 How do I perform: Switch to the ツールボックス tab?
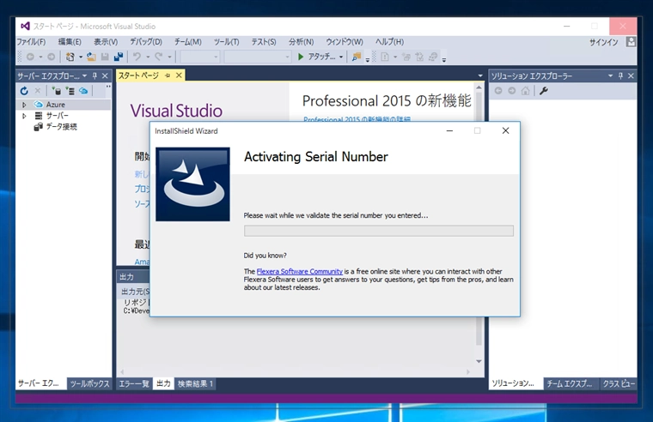[89, 383]
